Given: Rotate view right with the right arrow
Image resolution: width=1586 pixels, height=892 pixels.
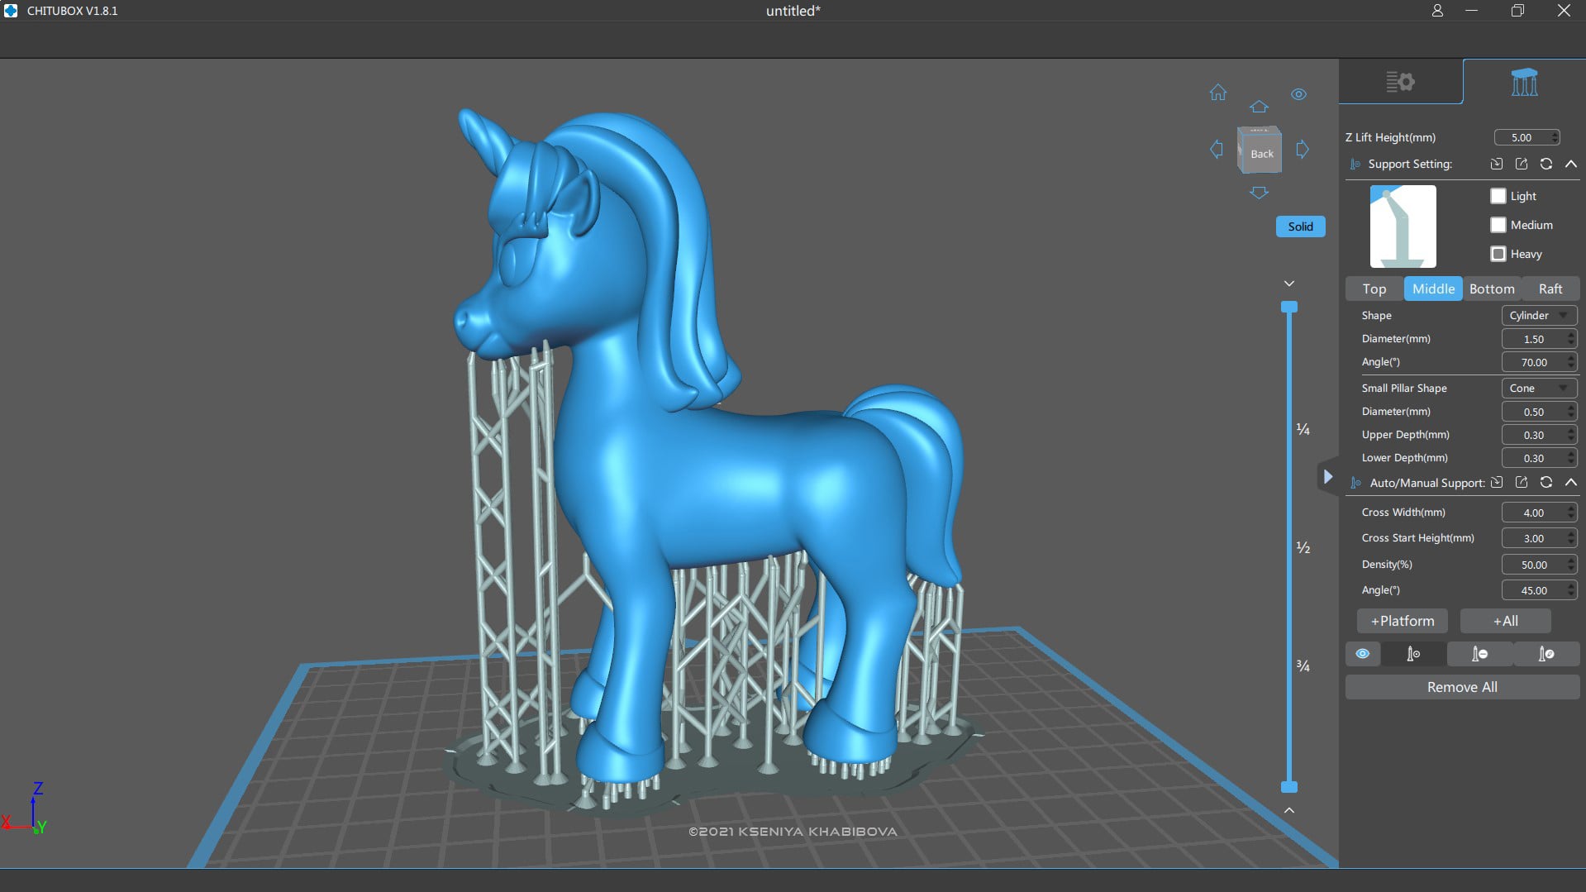Looking at the screenshot, I should point(1303,150).
